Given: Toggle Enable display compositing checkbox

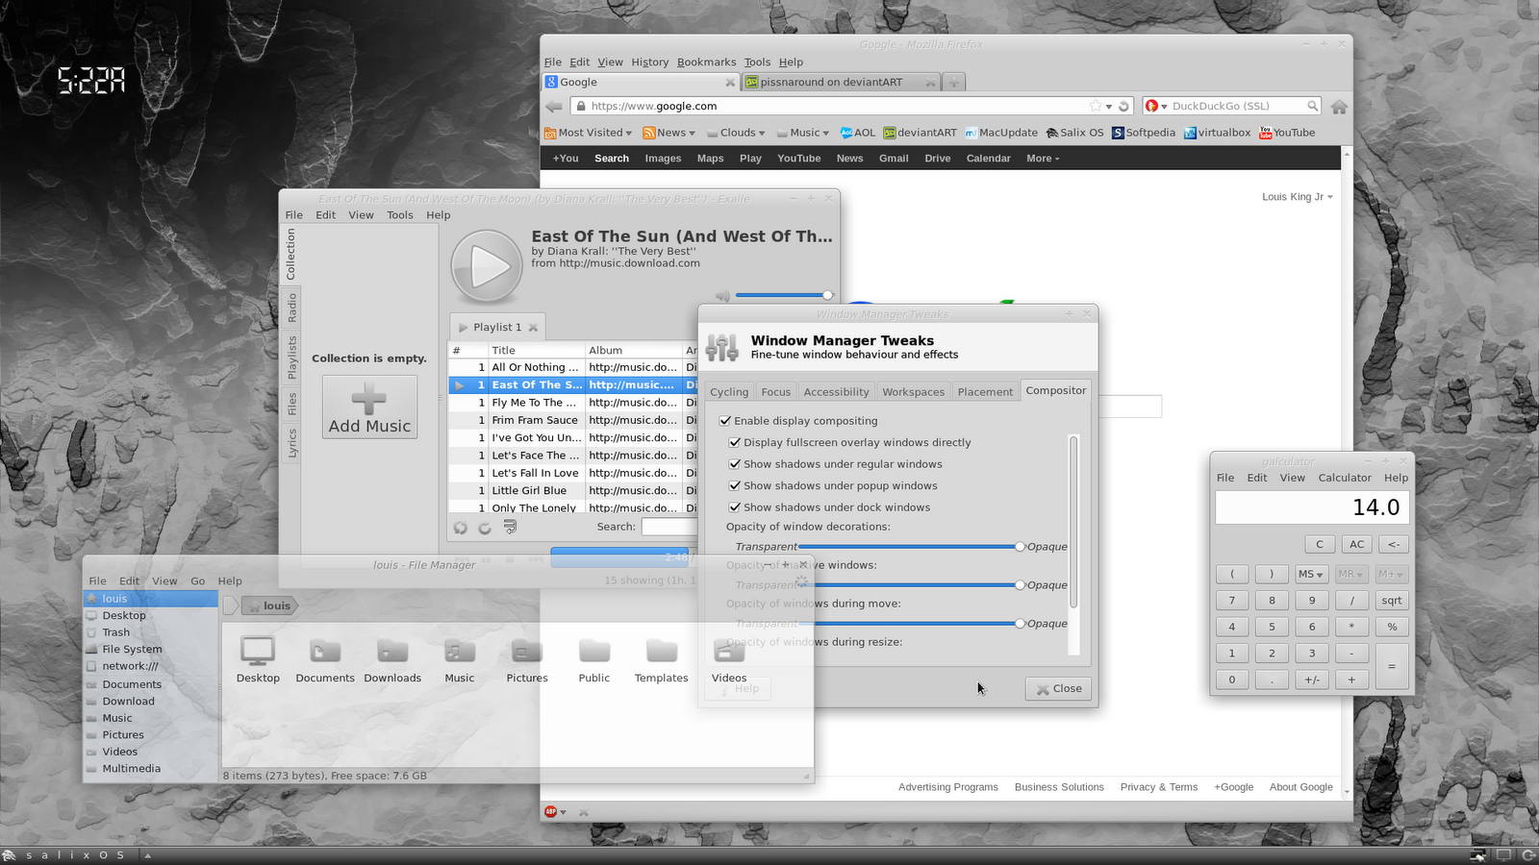Looking at the screenshot, I should pos(725,421).
